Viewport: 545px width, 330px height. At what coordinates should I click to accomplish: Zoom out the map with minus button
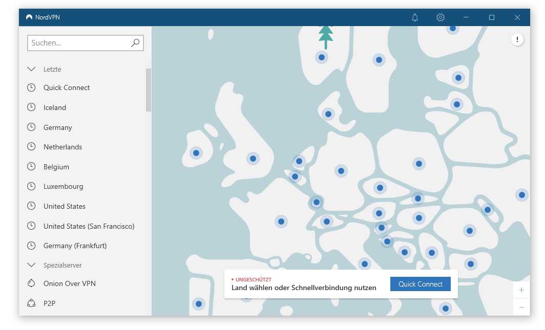pos(521,307)
